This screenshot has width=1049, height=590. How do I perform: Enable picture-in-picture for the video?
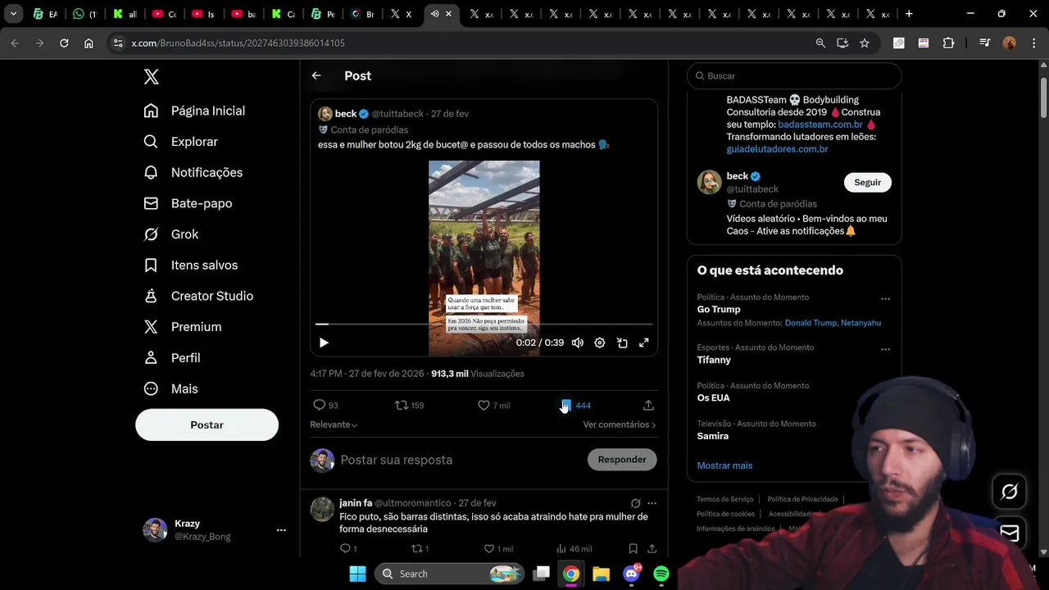[622, 343]
